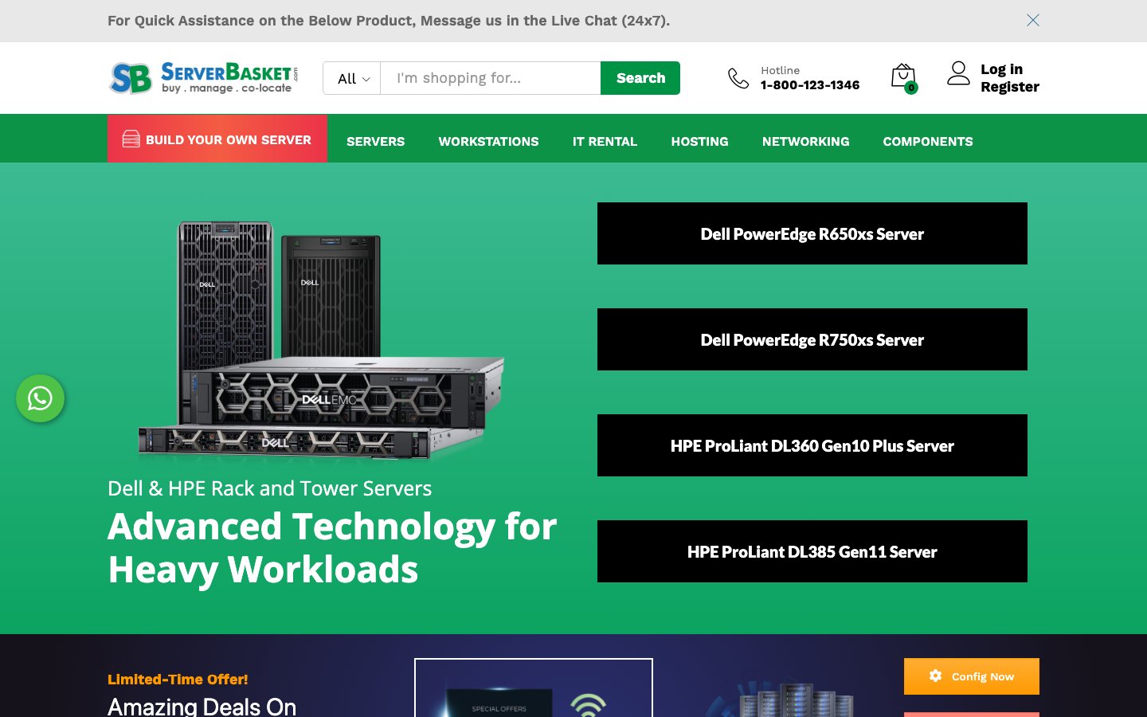Screen dimensions: 1147x717
Task: Open the All categories dropdown
Action: pos(352,78)
